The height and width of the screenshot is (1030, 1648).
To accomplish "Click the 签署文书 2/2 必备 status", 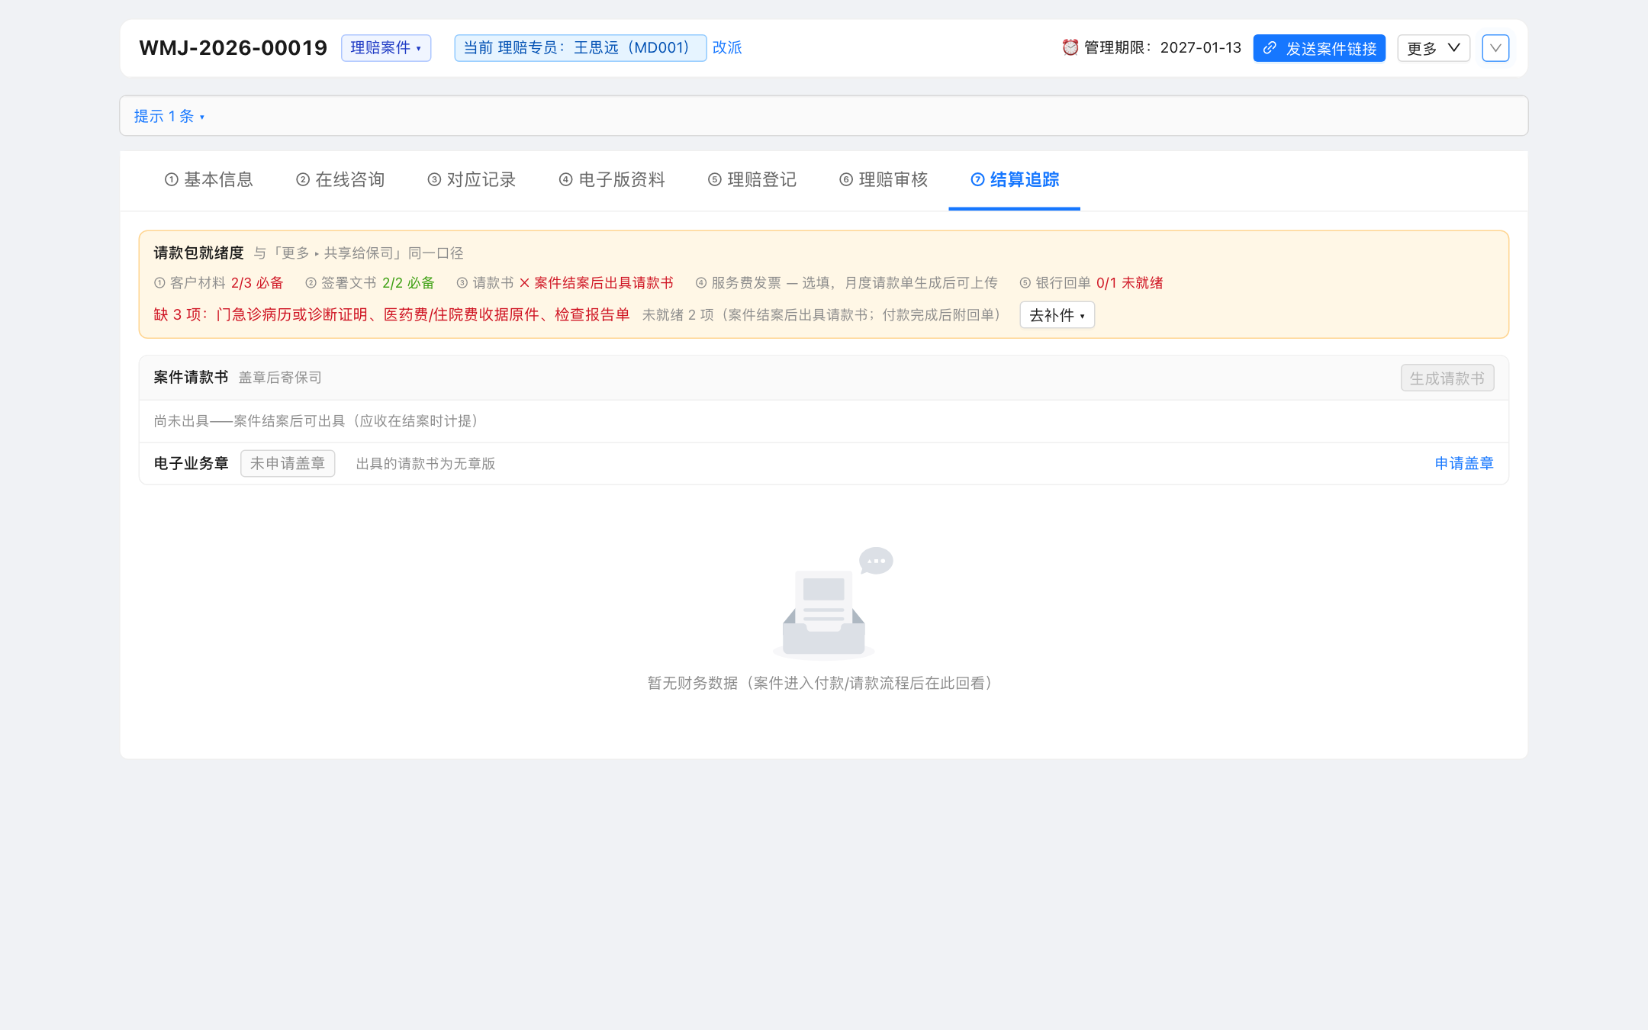I will coord(370,283).
